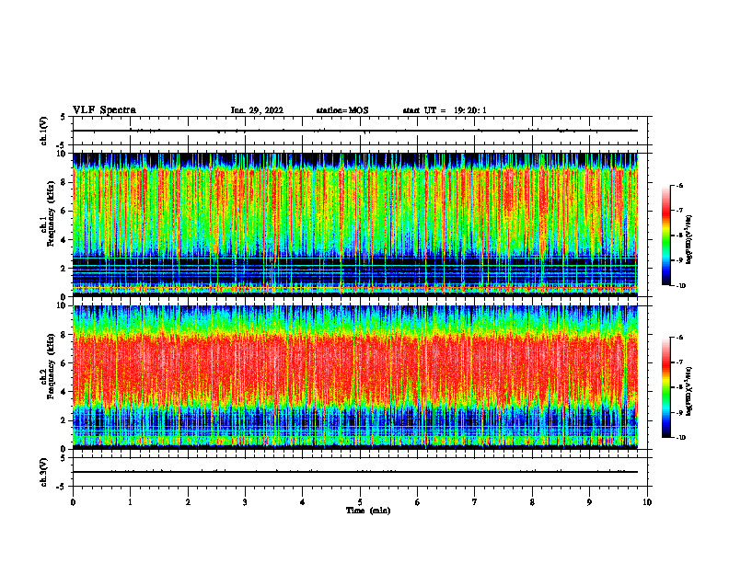The image size is (729, 563).
Task: Click the "-6" tick on ch.1 color bar
Action: coord(679,185)
